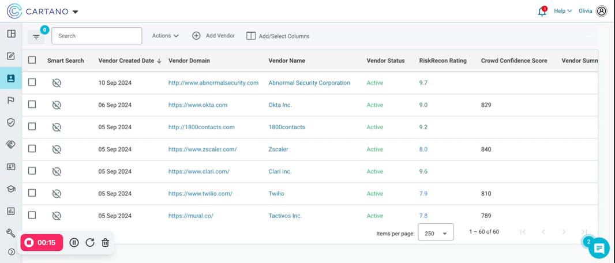615x263 pixels.
Task: Open the reports chart sidebar icon
Action: click(11, 211)
